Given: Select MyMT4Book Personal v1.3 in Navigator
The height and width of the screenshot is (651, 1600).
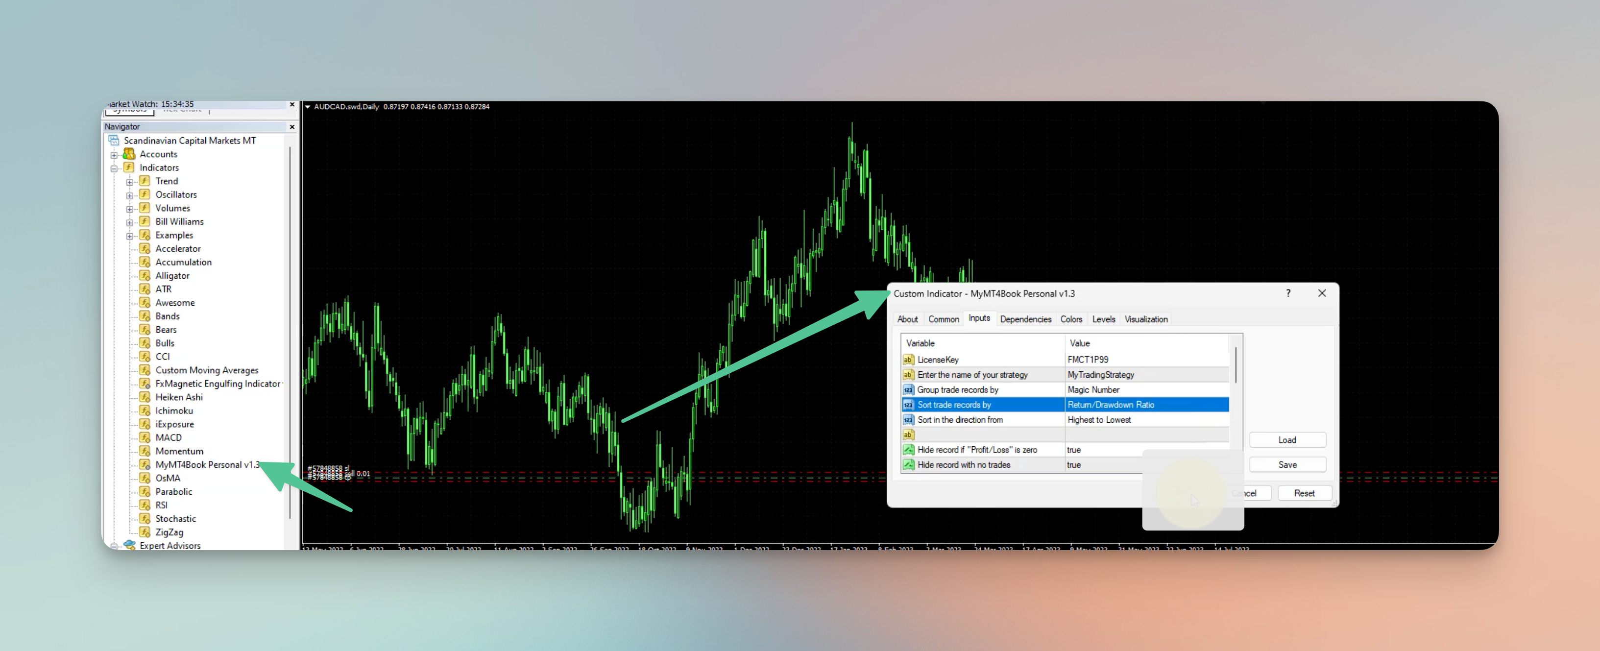Looking at the screenshot, I should [x=207, y=465].
